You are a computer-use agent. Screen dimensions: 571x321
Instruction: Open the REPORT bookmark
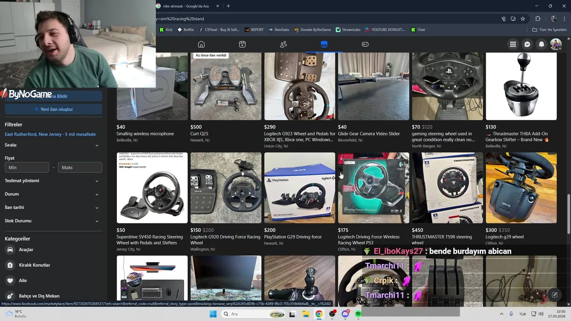coord(254,30)
